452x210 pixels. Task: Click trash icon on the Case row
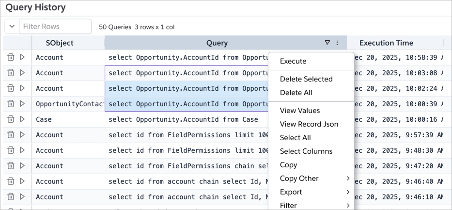click(x=11, y=119)
